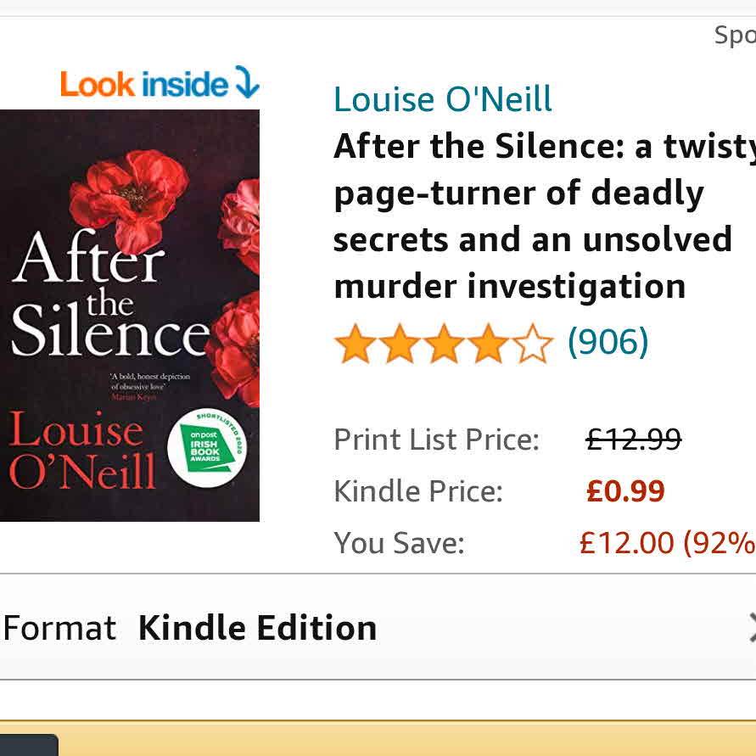756x756 pixels.
Task: Click the empty fifth rating star
Action: (532, 344)
